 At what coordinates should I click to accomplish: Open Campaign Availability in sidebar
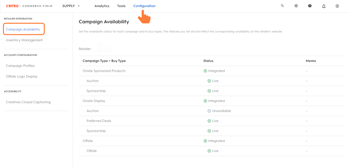(23, 29)
